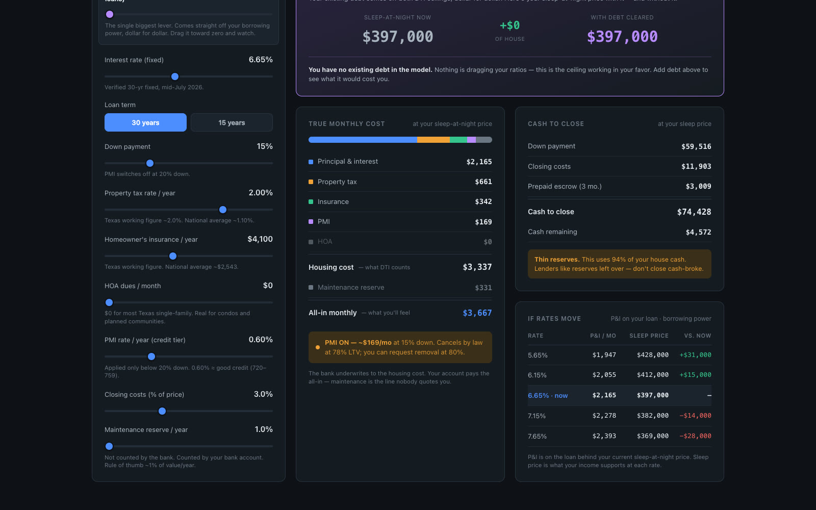Click the Maintenance reserve legend square
This screenshot has height=510, width=816.
point(311,288)
